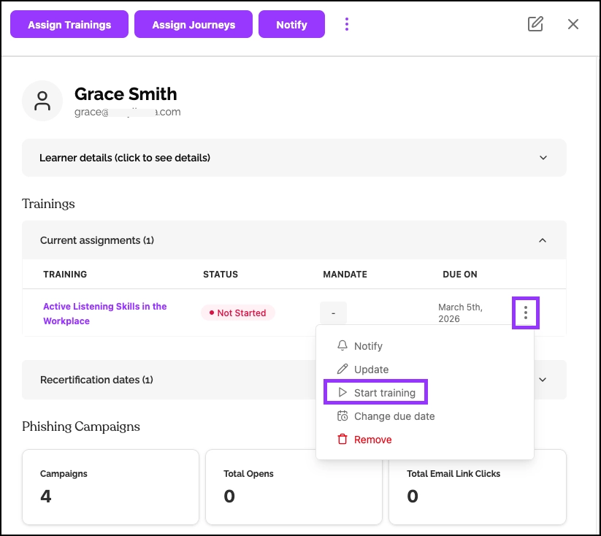Open the purple three-dot menu in header
Image resolution: width=601 pixels, height=536 pixels.
coord(347,24)
